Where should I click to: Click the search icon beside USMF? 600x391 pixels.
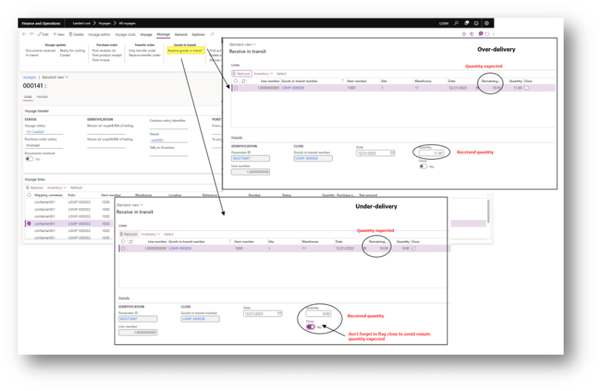[457, 23]
